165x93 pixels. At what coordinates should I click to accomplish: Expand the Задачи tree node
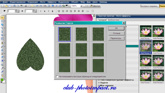point(99,83)
